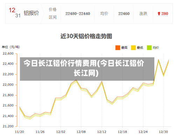Click the gray overlay banner 今日长江铝价行情费用
175x138 pixels.
[87, 69]
